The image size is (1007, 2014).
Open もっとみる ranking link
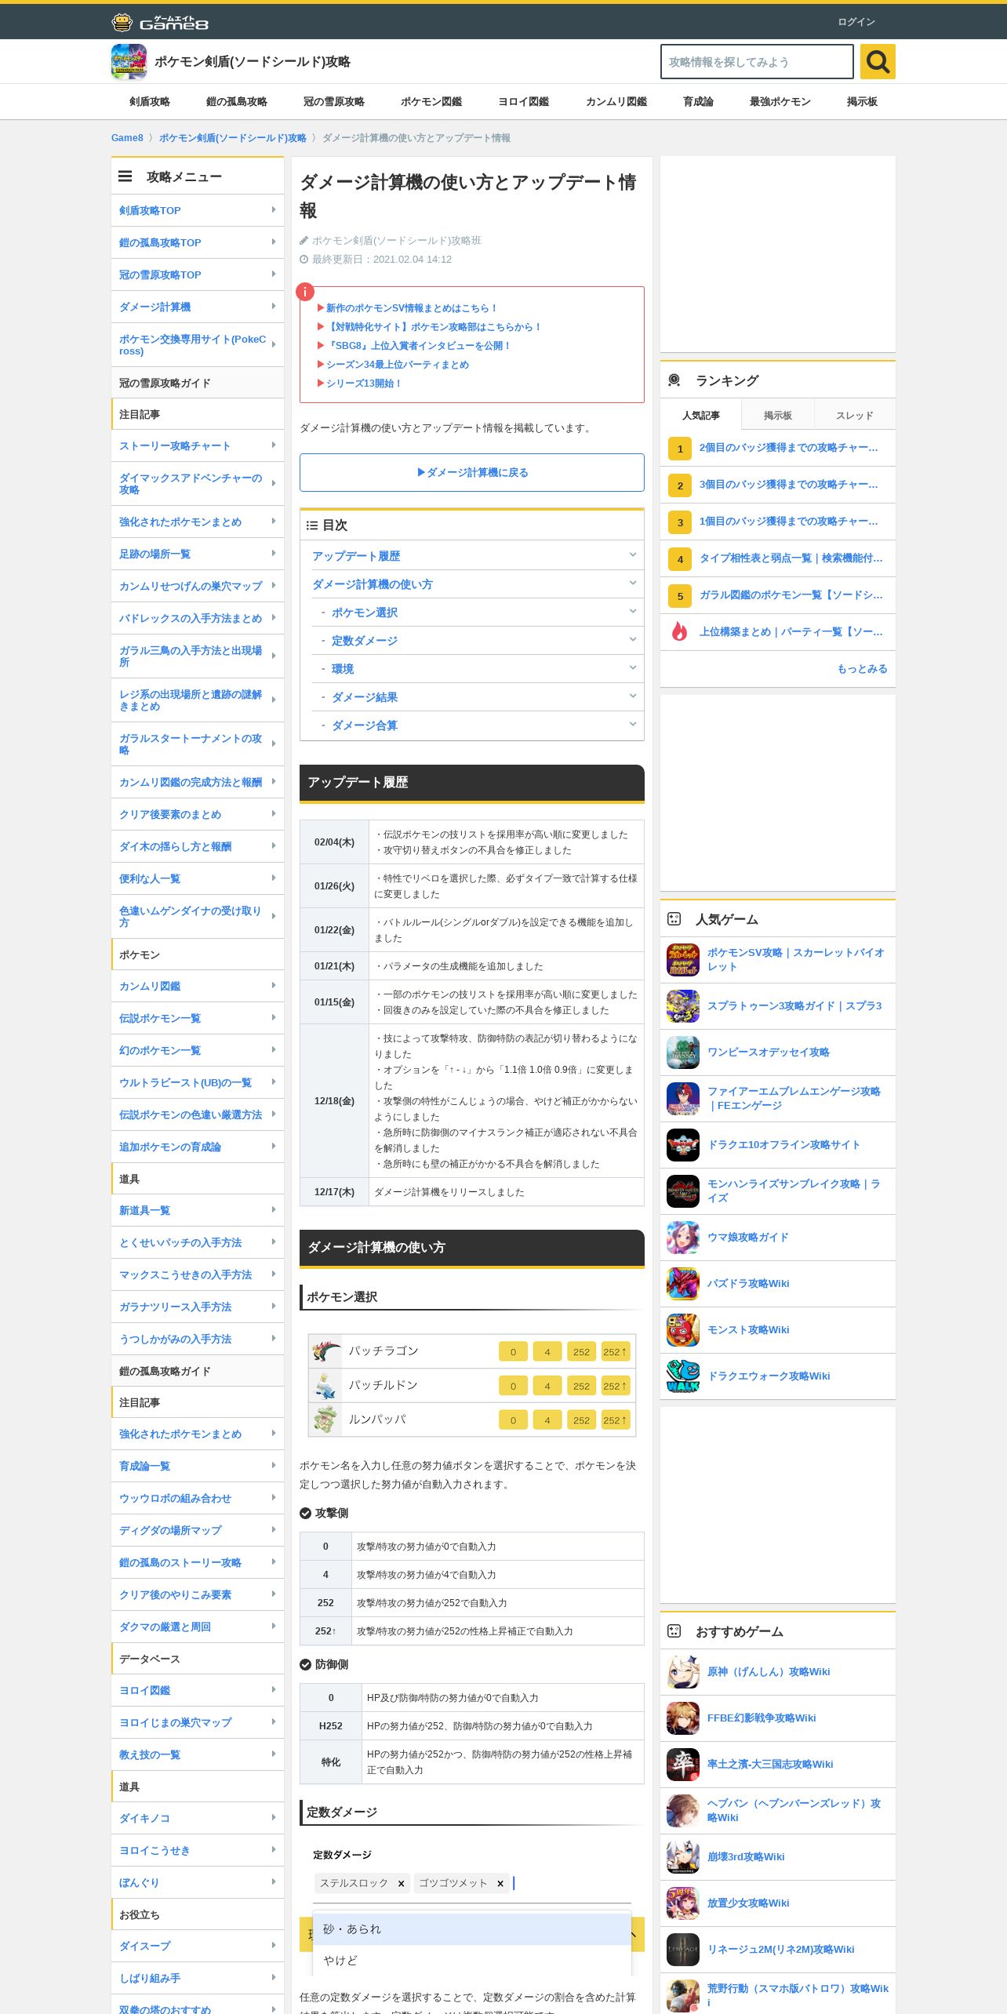[863, 669]
